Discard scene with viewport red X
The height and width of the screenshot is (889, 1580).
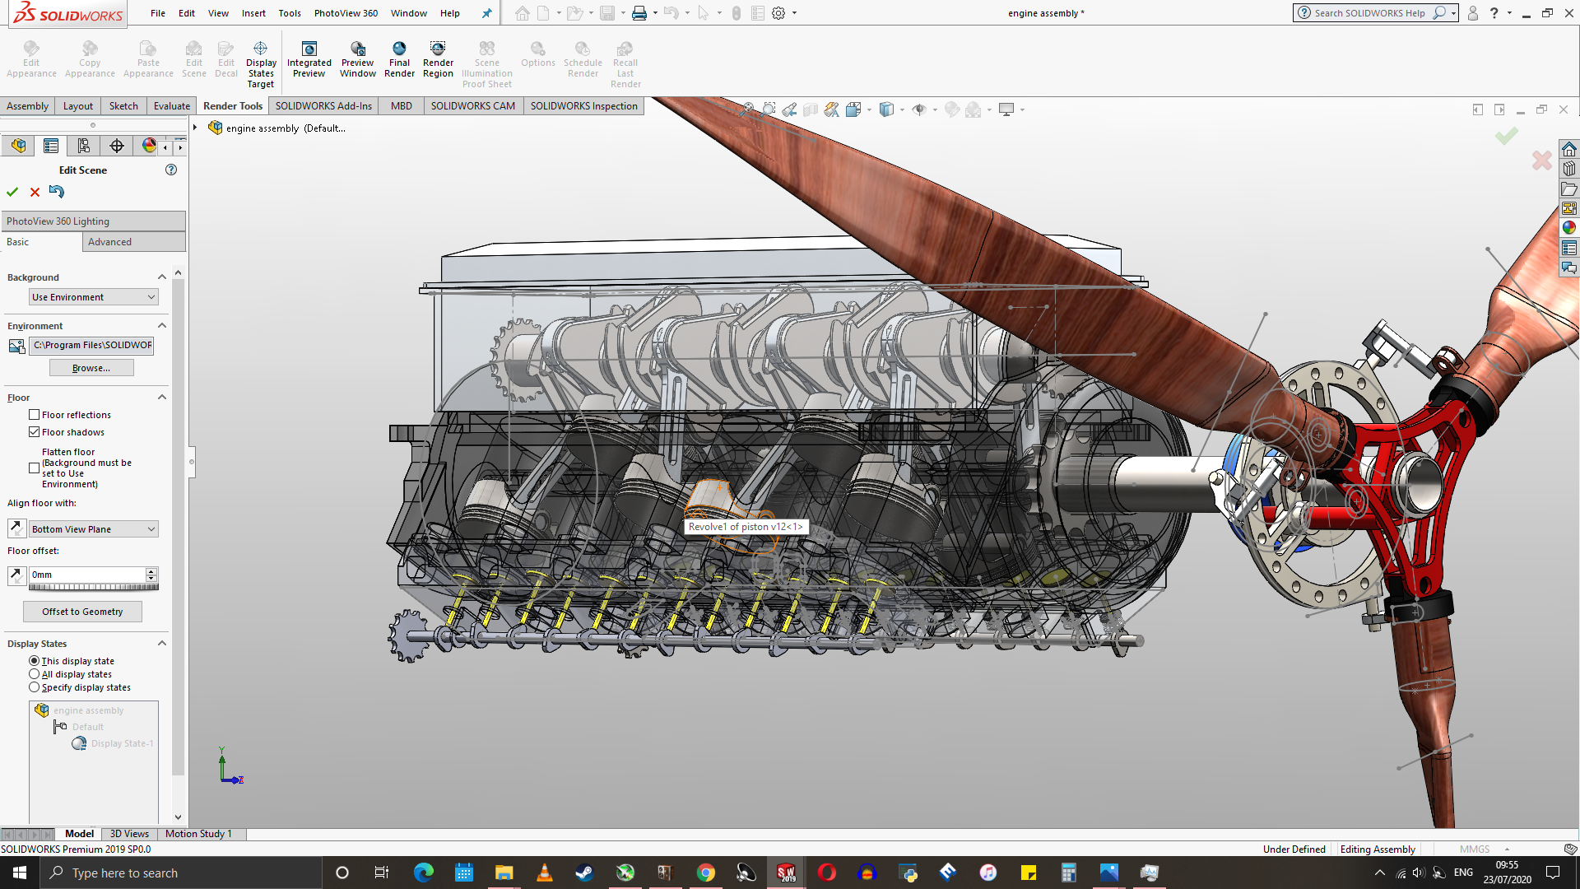pyautogui.click(x=1542, y=160)
